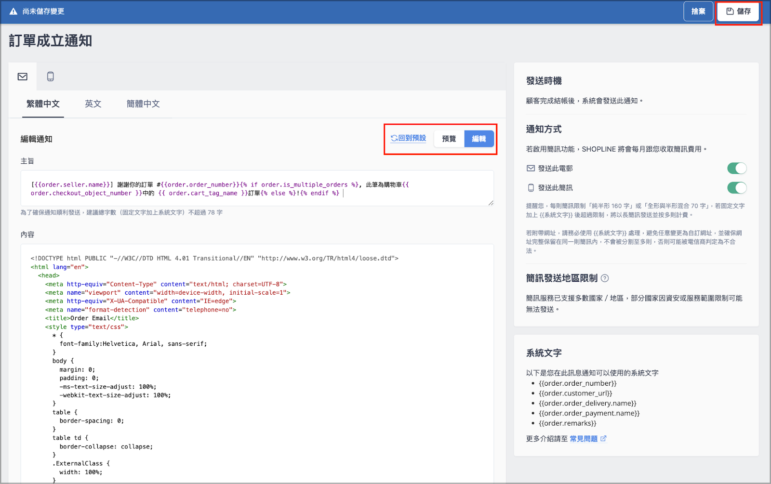Switch to the SMS mobile phone icon tab

pos(50,77)
